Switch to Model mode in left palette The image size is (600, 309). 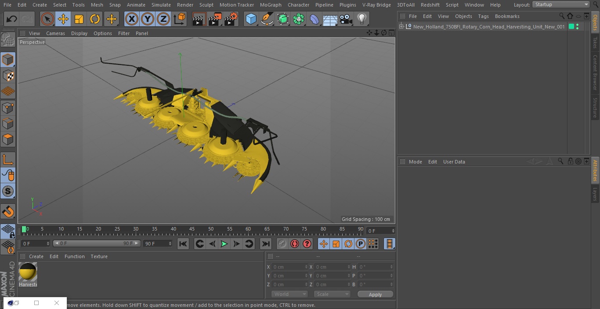8,60
